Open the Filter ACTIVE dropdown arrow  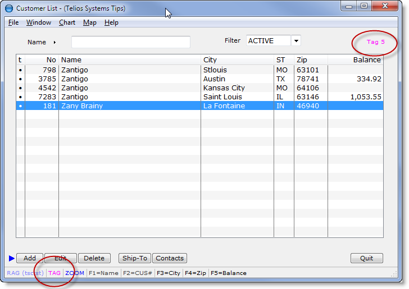(296, 41)
